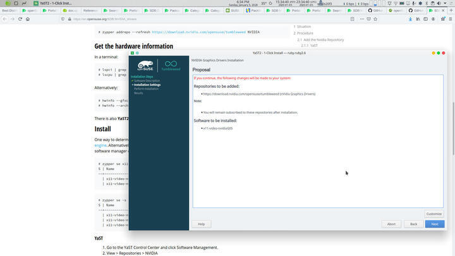Screen dimensions: 455x256
Task: Click Software to be installed heading
Action: (x=215, y=121)
